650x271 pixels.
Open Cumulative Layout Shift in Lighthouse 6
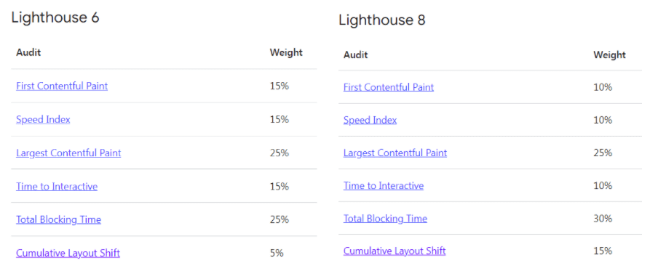[x=68, y=253]
